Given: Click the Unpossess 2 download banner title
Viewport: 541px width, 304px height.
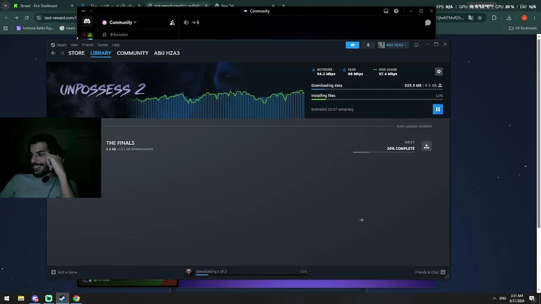Looking at the screenshot, I should pos(103,90).
